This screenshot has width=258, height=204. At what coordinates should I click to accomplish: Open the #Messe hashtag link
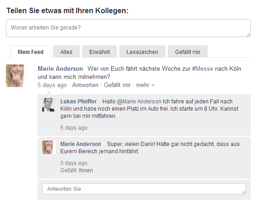(203, 68)
